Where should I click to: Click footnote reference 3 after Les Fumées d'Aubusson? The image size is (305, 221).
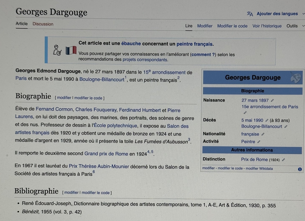coord(189,139)
